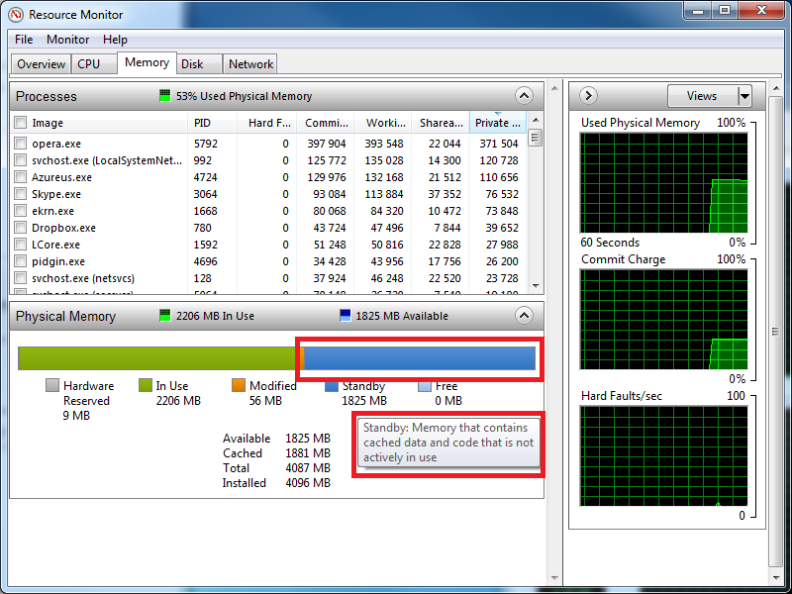Screen dimensions: 792x594
Task: Enable the ekrn.exe checkbox
Action: 20,211
